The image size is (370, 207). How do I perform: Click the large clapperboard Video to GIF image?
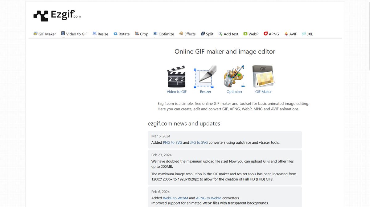[x=176, y=77]
